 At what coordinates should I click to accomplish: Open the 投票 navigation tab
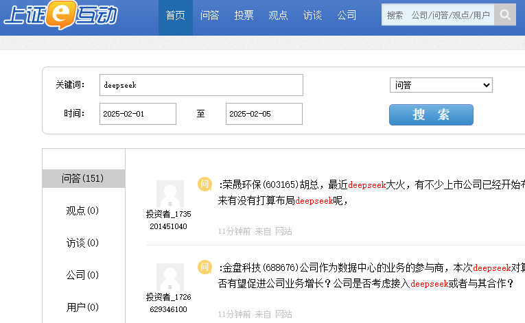(x=244, y=15)
